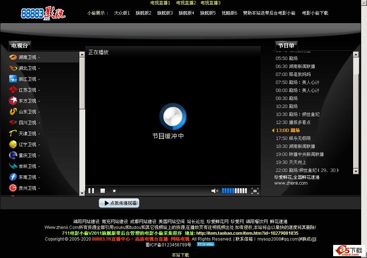Enter fullscreen mode in the player
Viewport: 367px width, 258px height.
click(x=255, y=191)
